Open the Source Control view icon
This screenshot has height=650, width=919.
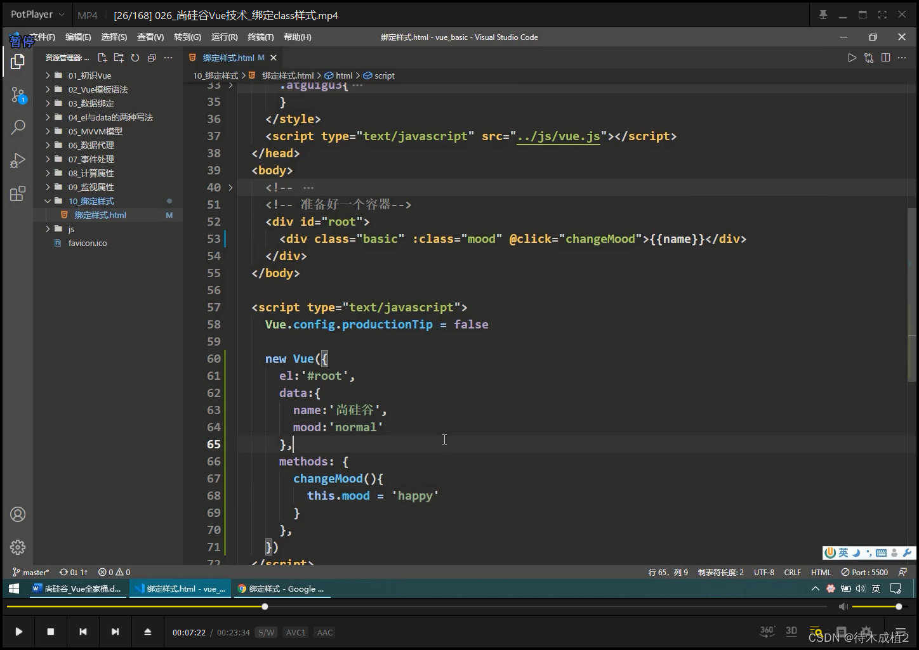click(18, 95)
